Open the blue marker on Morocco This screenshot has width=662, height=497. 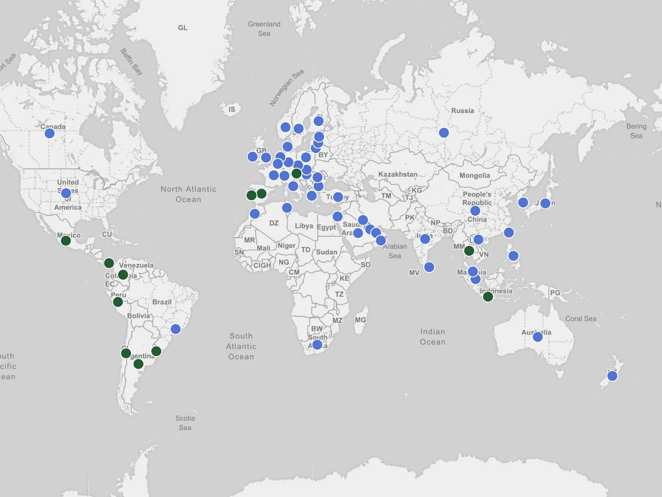[x=255, y=214]
